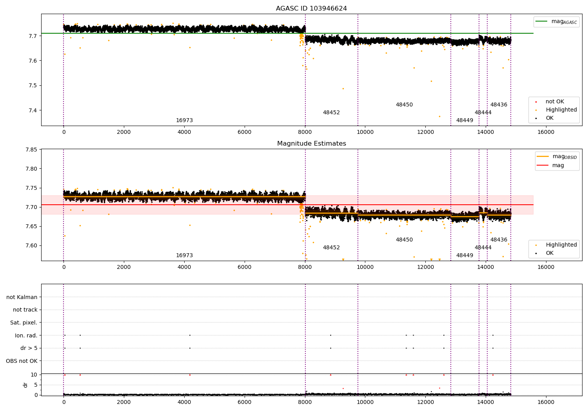588x411 pixels.
Task: Click the Magnitude Estimates subplot title
Action: tap(311, 144)
